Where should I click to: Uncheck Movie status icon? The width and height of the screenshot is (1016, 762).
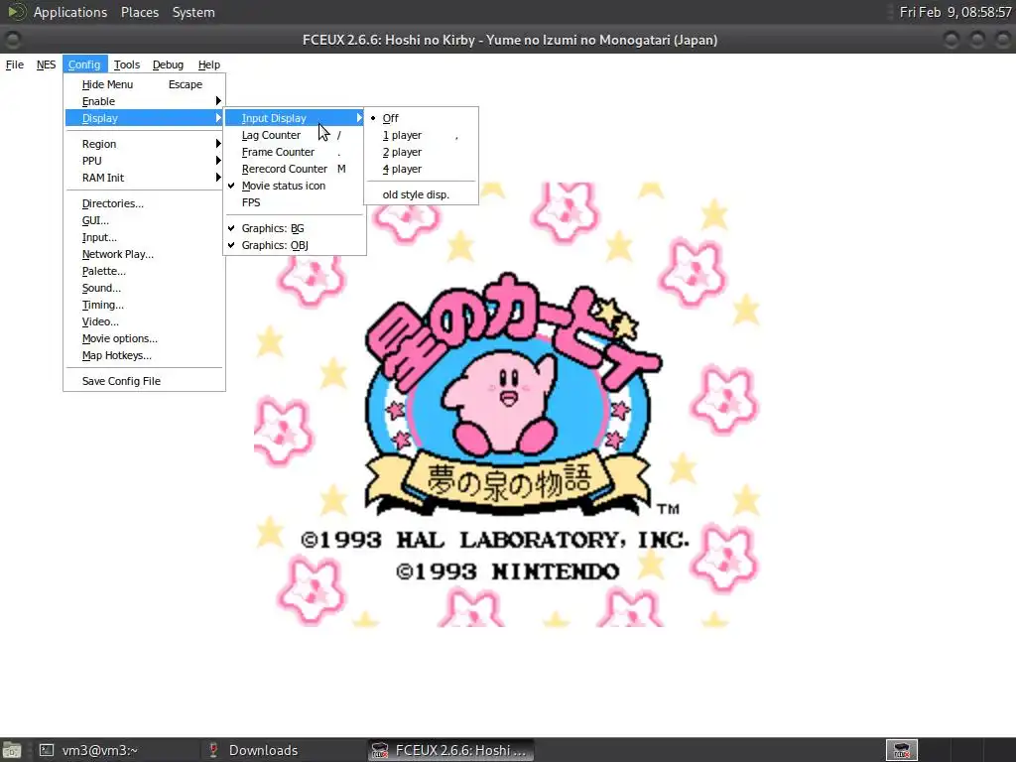coord(294,186)
